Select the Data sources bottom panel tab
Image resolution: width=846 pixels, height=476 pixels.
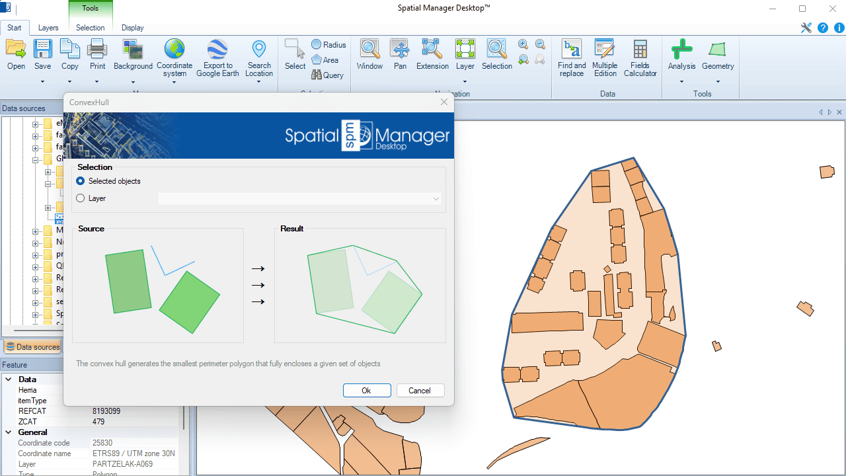click(32, 347)
